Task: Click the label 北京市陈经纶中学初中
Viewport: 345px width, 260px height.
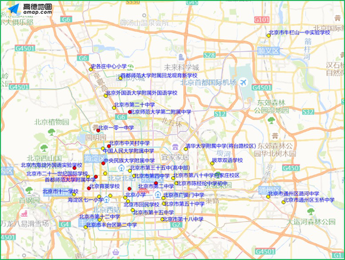Action: (x=202, y=183)
